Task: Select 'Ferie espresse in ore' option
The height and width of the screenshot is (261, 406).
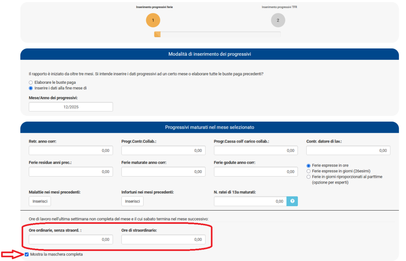Action: coord(308,165)
